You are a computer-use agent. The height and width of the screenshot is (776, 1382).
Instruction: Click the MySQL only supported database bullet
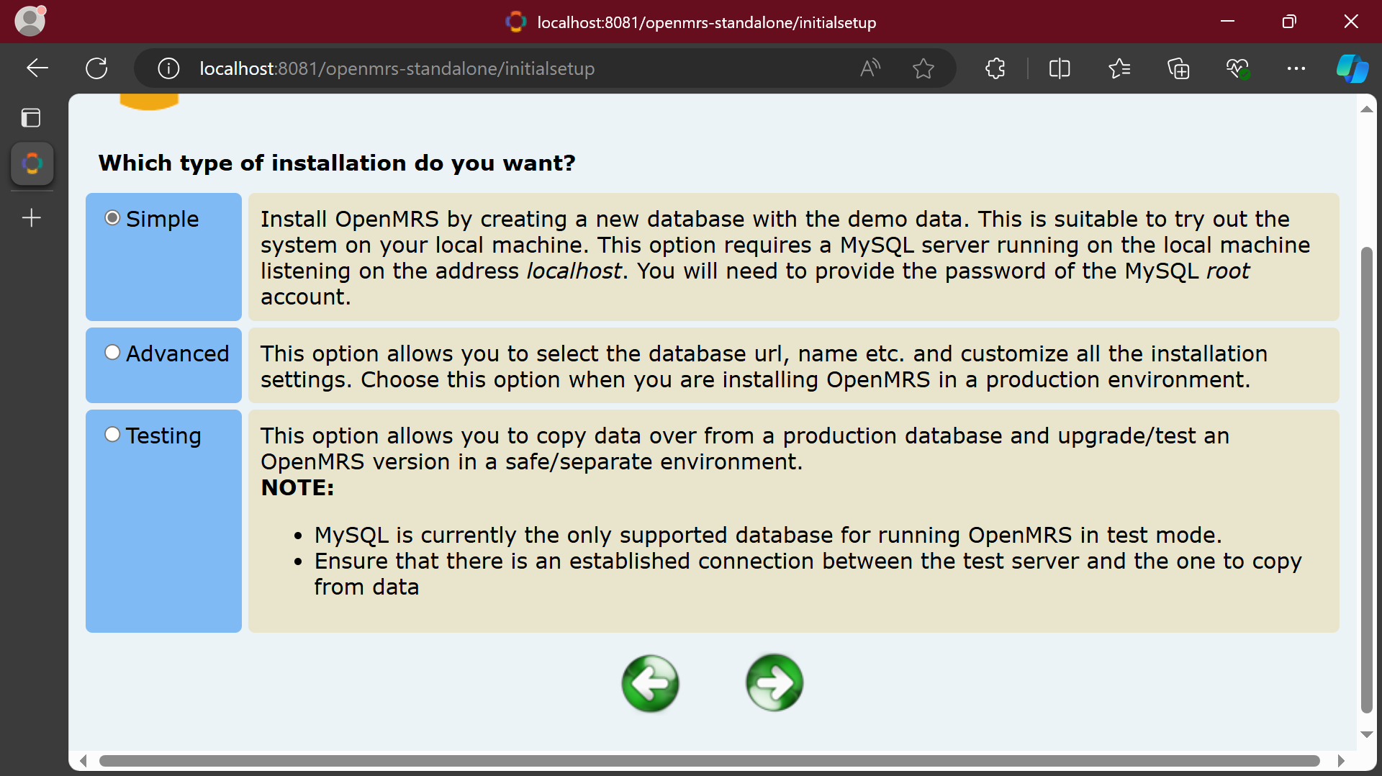pyautogui.click(x=768, y=535)
